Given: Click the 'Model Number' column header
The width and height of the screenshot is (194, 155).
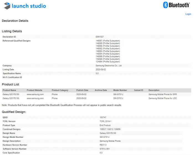Looking at the screenshot, I should pos(120,90).
